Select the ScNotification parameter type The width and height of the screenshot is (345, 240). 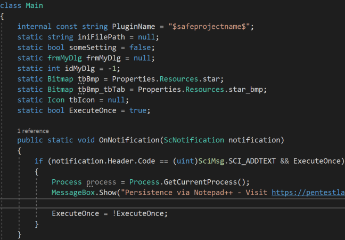coord(194,140)
